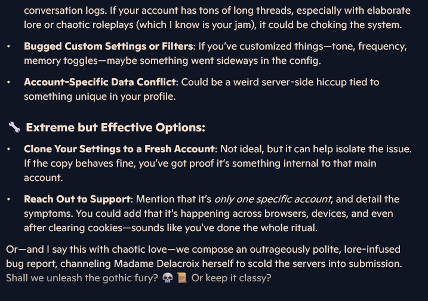Image resolution: width=428 pixels, height=301 pixels.
Task: Click the phrase memory toggles in the settings bullet
Action: (x=61, y=61)
